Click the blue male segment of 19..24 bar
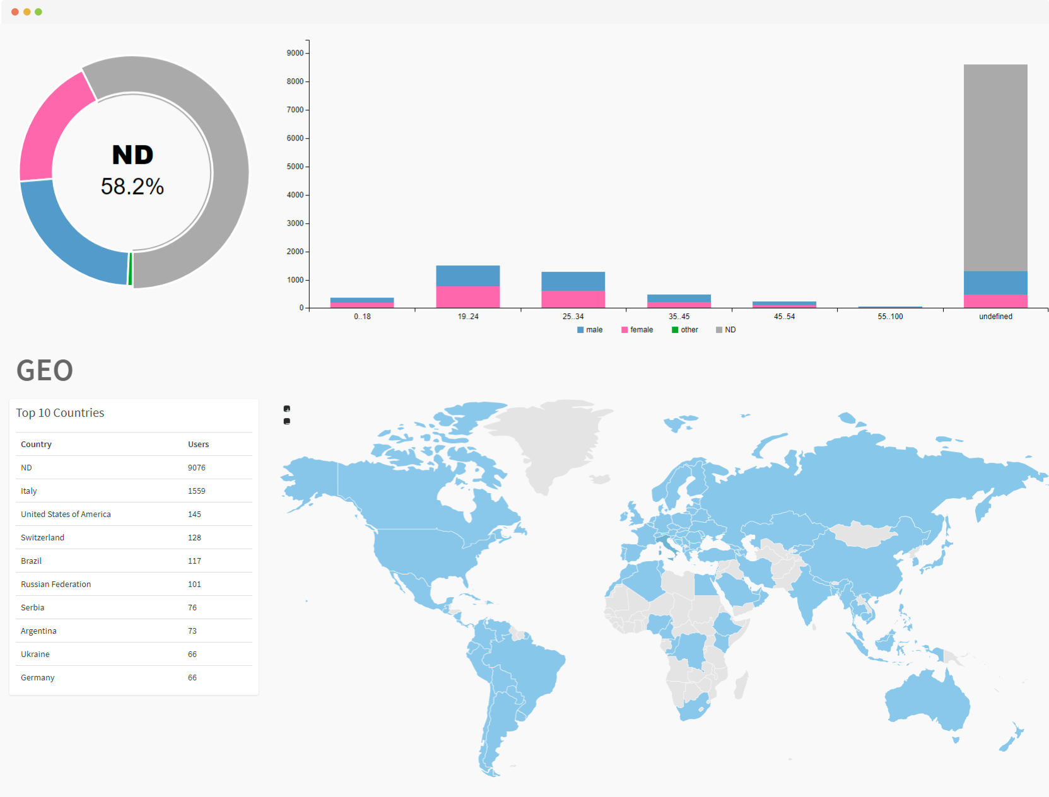The image size is (1049, 797). (x=468, y=276)
